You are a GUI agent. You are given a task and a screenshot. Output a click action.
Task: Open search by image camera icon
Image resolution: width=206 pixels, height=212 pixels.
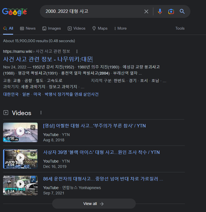[x=171, y=12]
